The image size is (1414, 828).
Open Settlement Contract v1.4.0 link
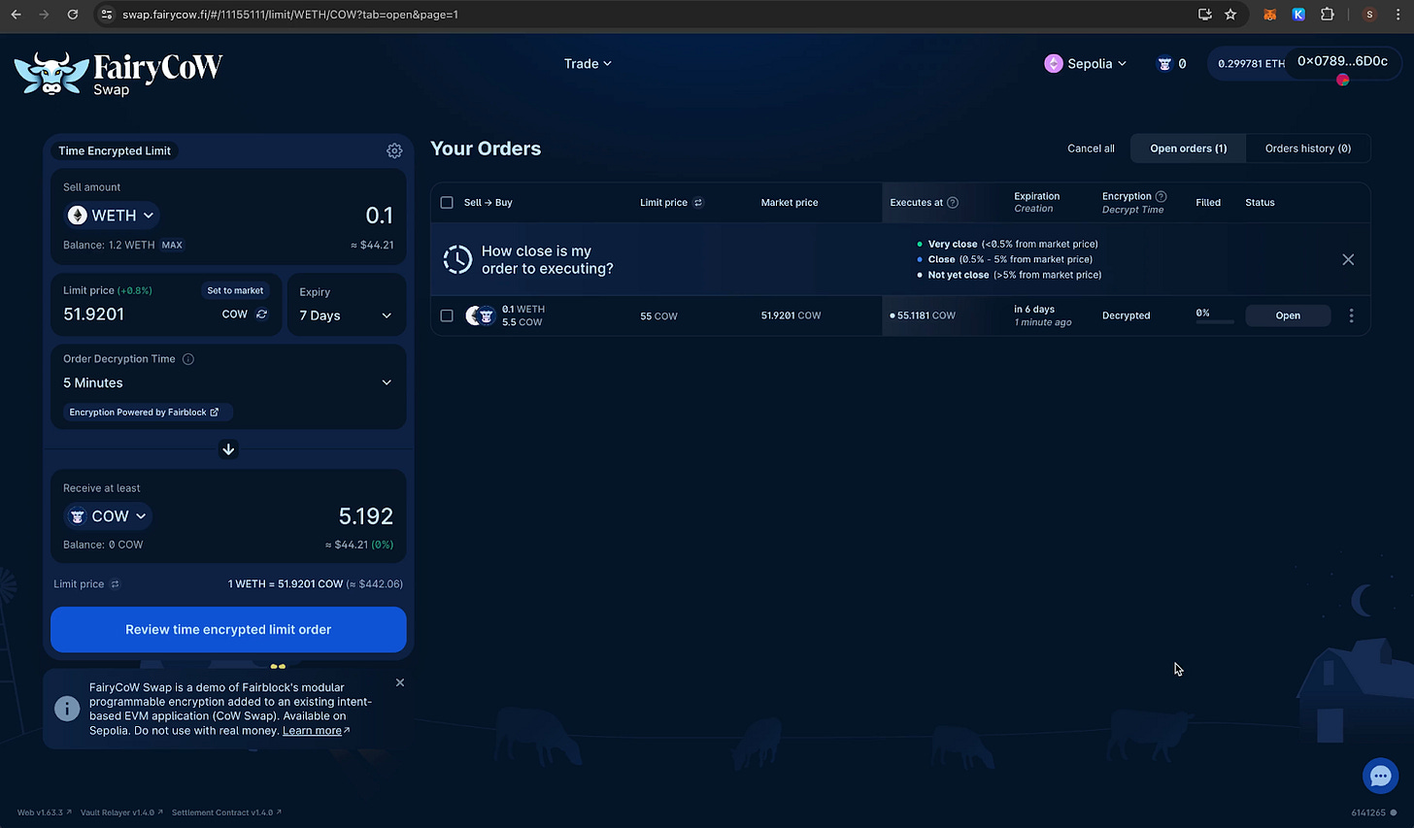tap(226, 812)
